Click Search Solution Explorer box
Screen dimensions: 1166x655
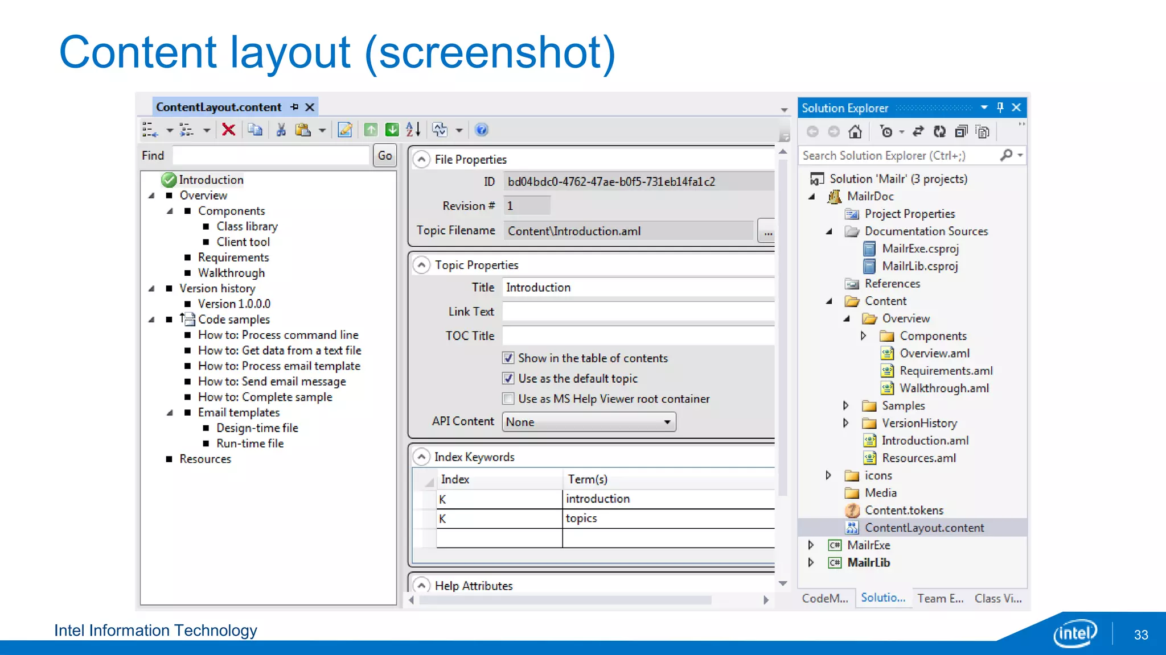click(900, 155)
